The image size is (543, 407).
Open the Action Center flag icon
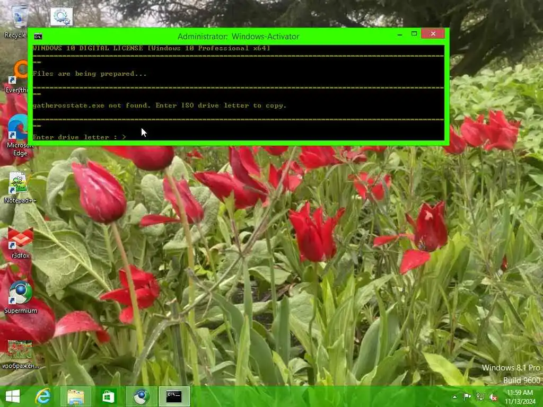tap(467, 396)
